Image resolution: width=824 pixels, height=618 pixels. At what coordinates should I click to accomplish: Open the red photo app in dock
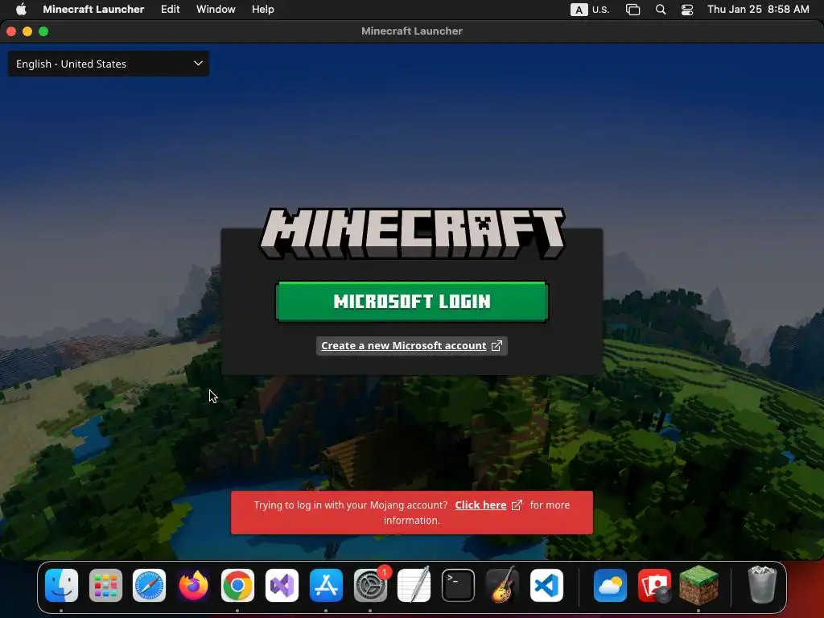654,585
